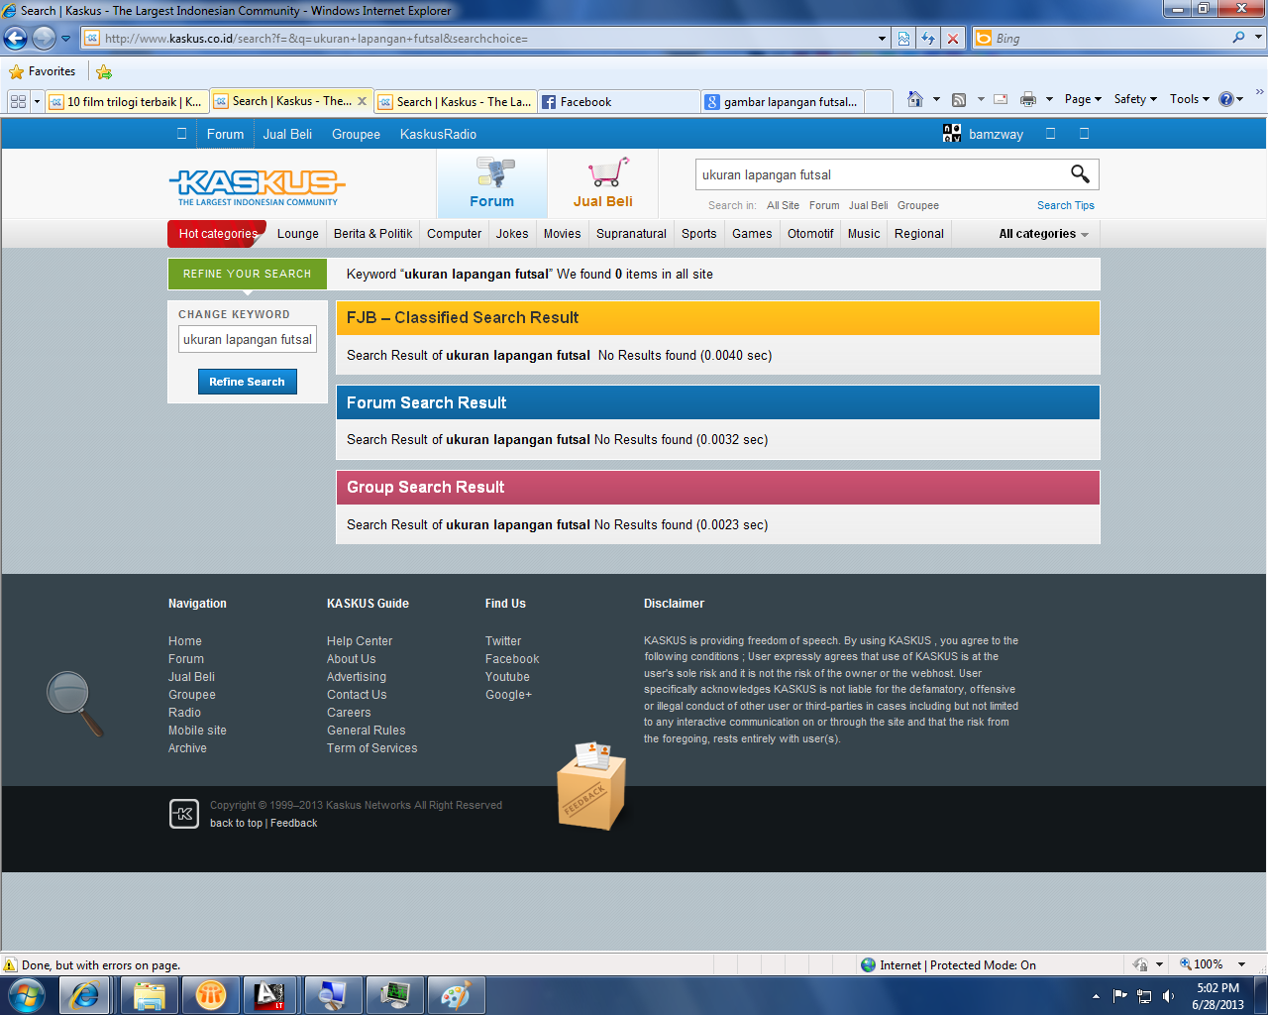
Task: Click the Read Mail envelope icon
Action: coord(1001,99)
